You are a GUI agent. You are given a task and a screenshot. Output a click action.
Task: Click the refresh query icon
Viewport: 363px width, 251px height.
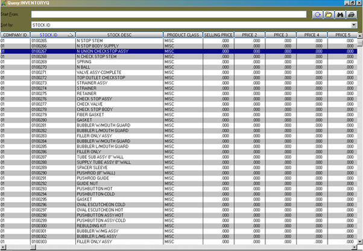(318, 14)
